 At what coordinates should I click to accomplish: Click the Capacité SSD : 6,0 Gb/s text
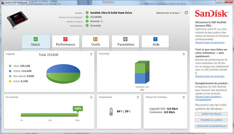pyautogui.click(x=163, y=109)
